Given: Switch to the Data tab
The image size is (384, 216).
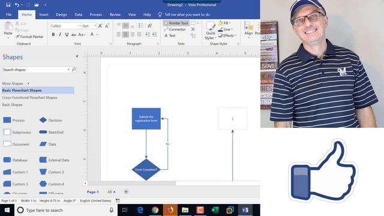Looking at the screenshot, I should [79, 14].
